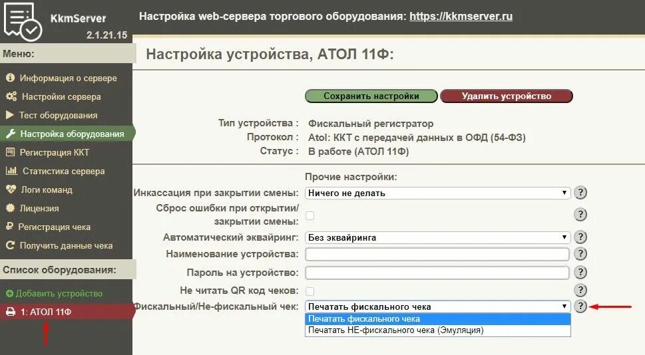645x355 pixels.
Task: Open Получить данные чека menu item
Action: click(66, 245)
